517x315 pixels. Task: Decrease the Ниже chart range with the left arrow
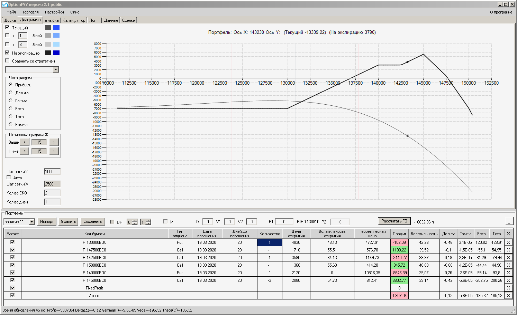[x=24, y=151]
